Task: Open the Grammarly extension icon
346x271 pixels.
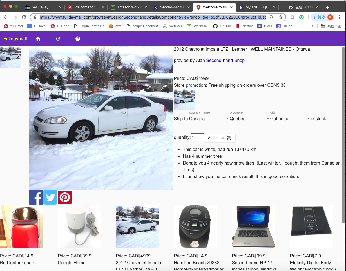Action: 302,17
